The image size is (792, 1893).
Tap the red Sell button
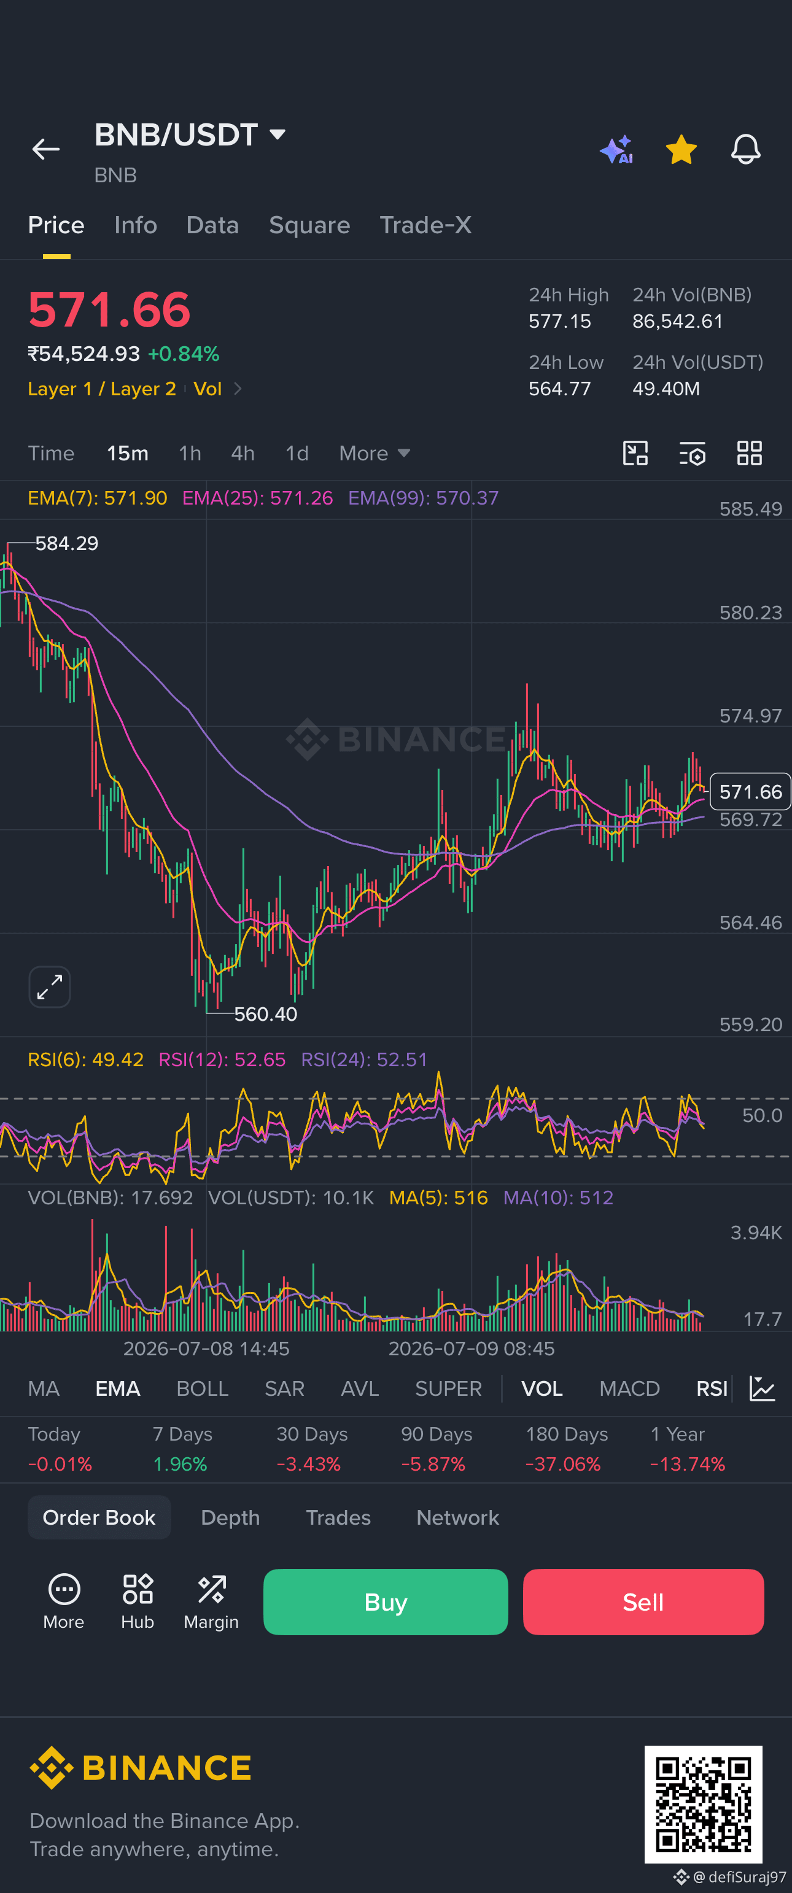click(x=643, y=1602)
